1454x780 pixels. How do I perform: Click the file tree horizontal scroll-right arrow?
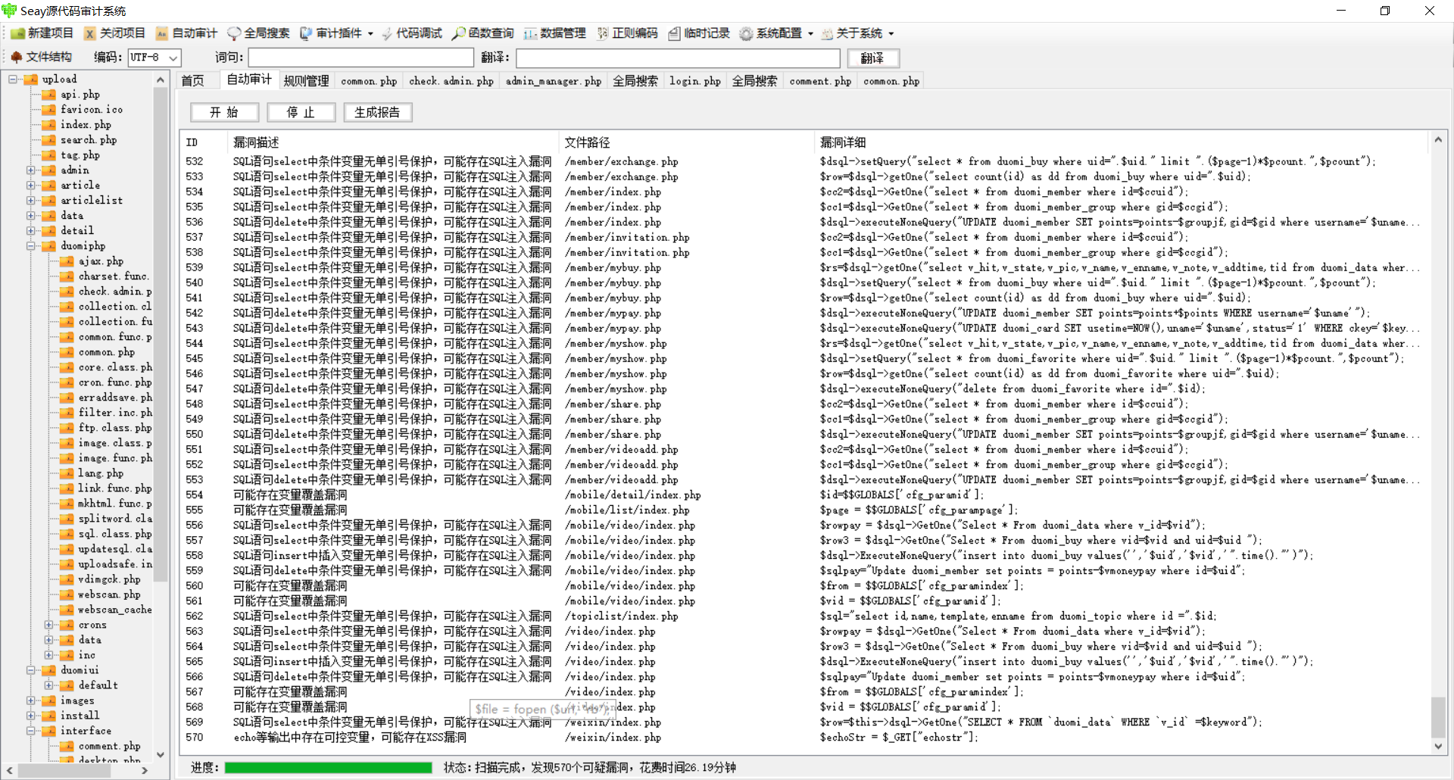point(145,771)
